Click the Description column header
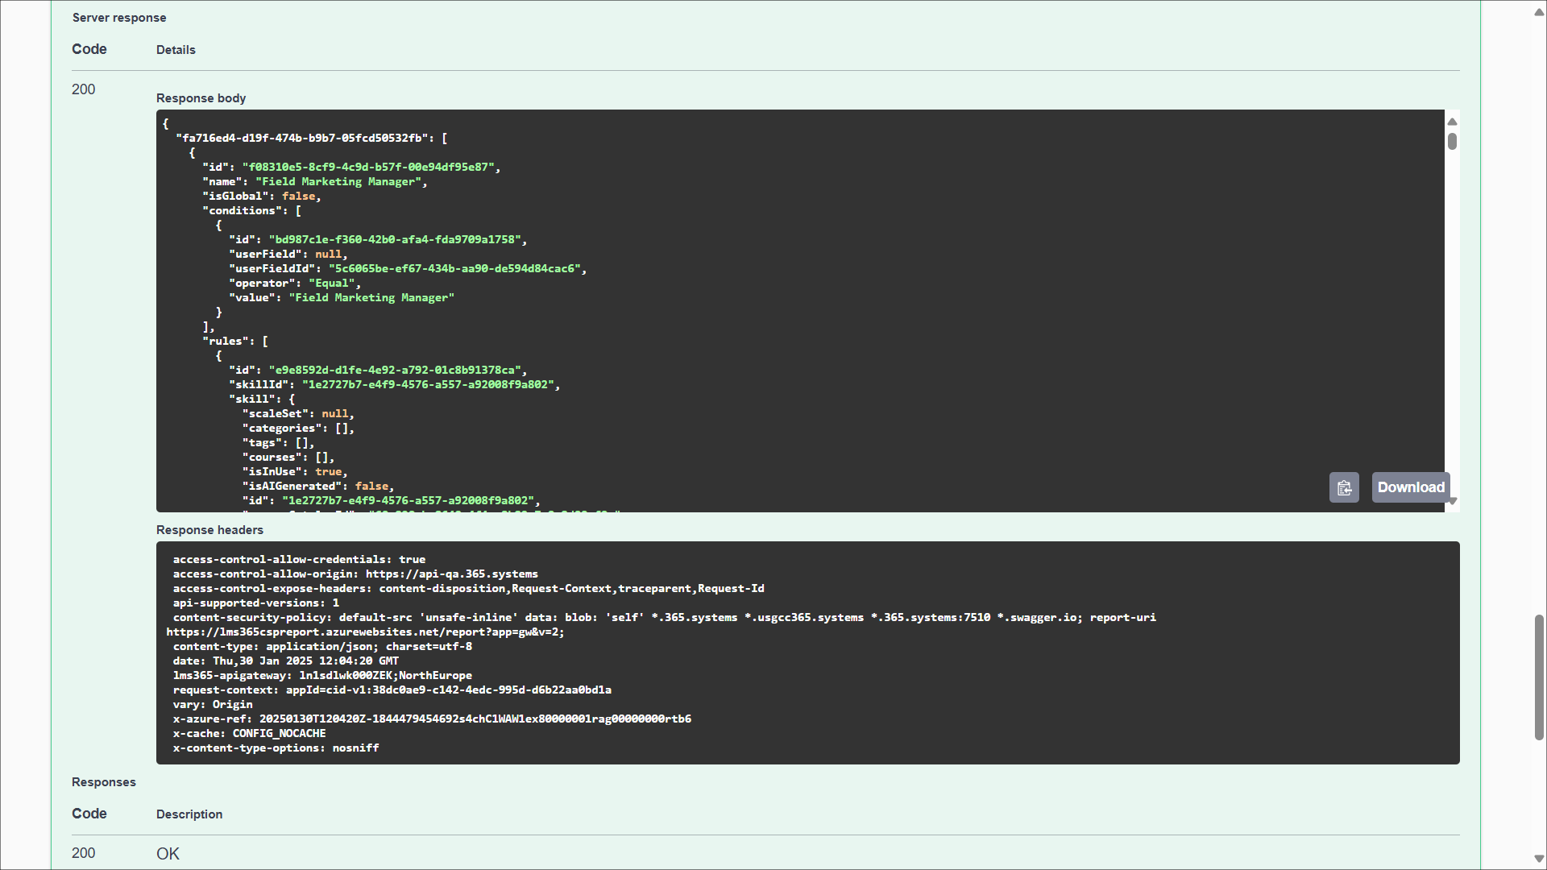Viewport: 1547px width, 870px height. click(x=189, y=814)
